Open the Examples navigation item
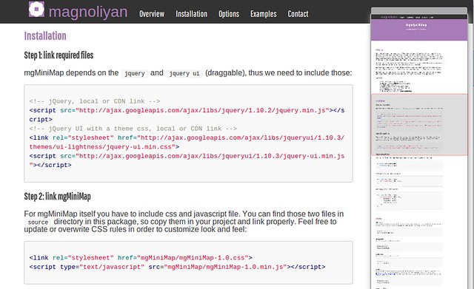 tap(264, 14)
